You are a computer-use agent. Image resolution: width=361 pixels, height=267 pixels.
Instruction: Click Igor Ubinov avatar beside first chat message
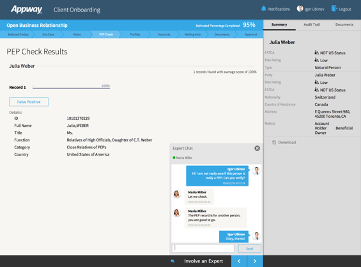point(256,171)
